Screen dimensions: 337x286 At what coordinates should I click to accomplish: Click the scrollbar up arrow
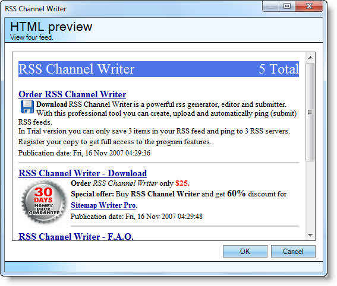click(310, 58)
